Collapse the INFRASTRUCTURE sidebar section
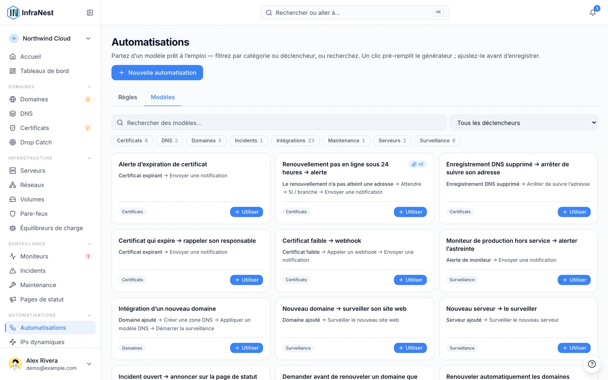The image size is (608, 380). [89, 158]
